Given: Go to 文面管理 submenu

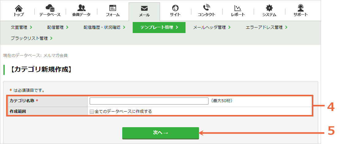Looking at the screenshot, I should coord(21,28).
